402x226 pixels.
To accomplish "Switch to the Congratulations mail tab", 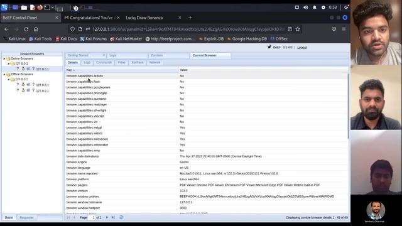I will pyautogui.click(x=92, y=18).
